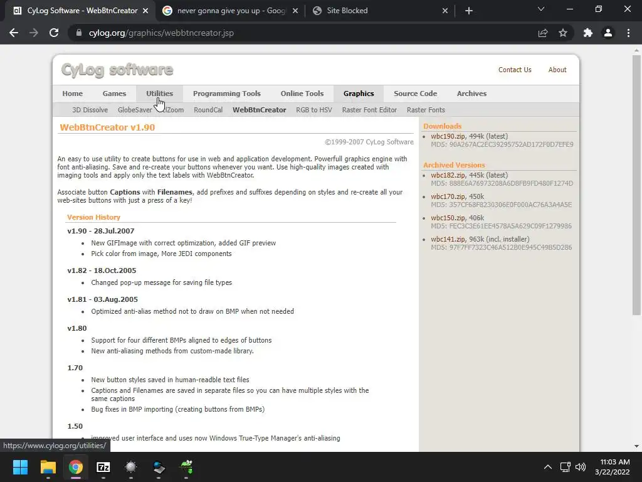Open the Utilities menu item
This screenshot has width=642, height=482.
160,94
